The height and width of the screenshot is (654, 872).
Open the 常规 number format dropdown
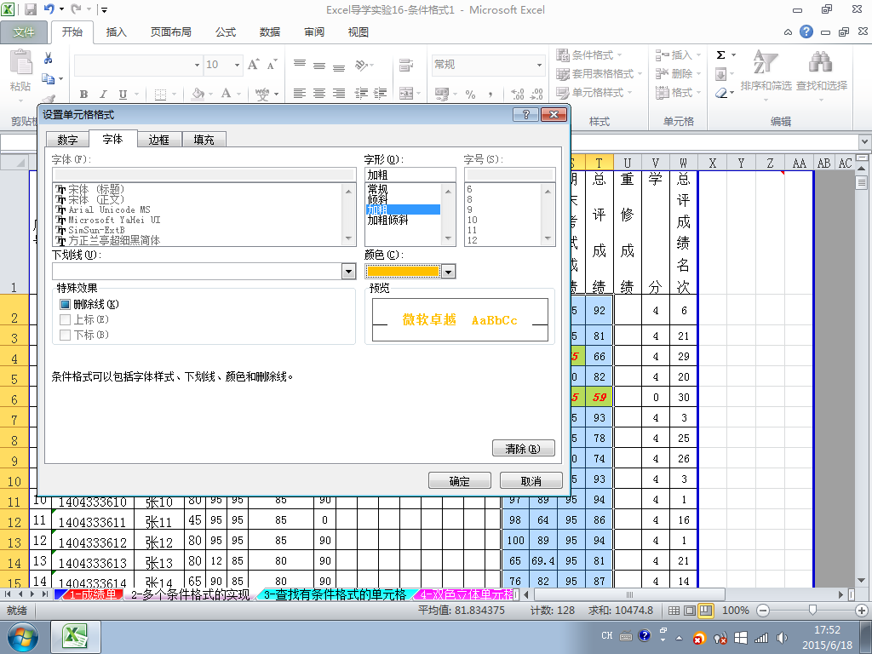pyautogui.click(x=539, y=65)
